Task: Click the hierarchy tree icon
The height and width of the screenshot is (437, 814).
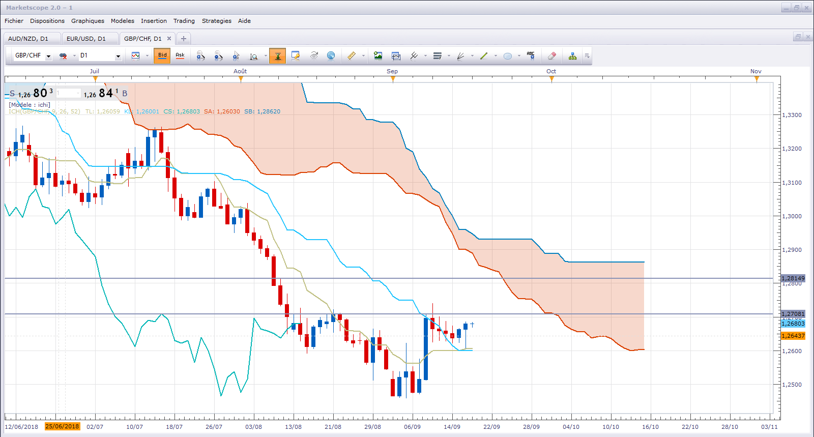Action: 572,56
